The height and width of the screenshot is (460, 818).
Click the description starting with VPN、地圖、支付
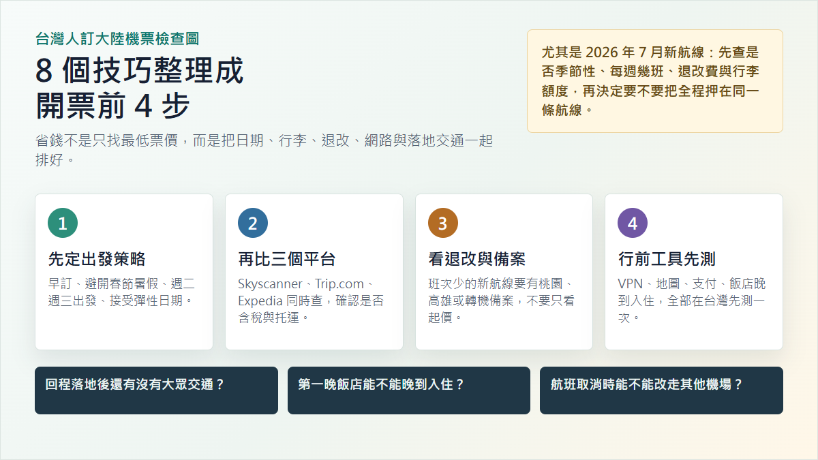(x=692, y=301)
